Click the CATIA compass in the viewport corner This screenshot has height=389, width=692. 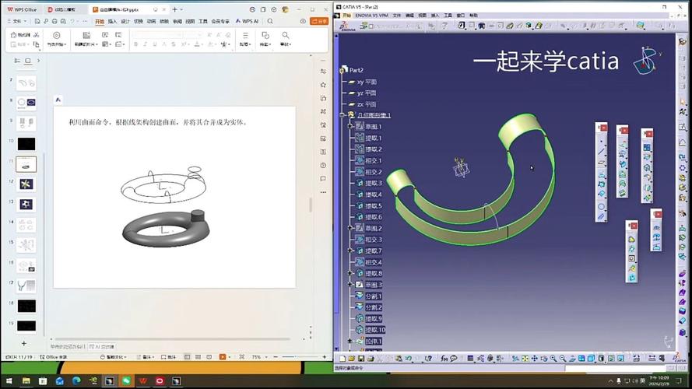pyautogui.click(x=647, y=60)
